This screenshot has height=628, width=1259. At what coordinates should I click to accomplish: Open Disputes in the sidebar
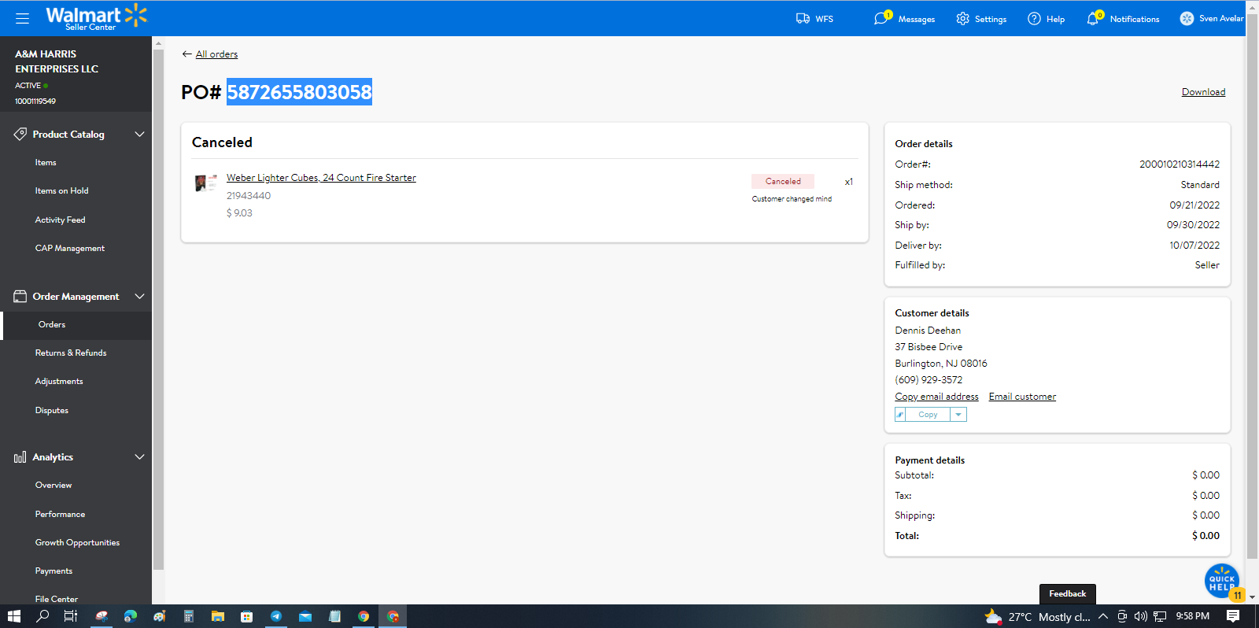51,411
